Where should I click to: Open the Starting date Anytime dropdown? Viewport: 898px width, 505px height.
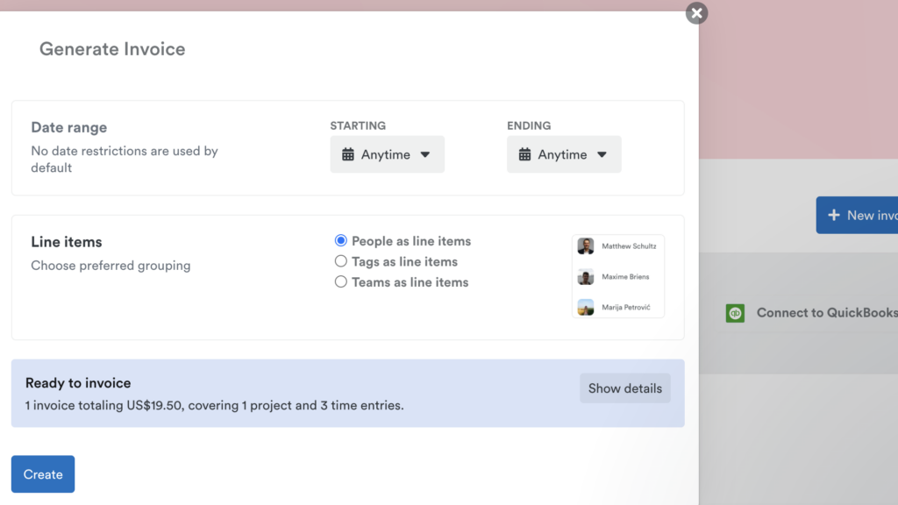click(x=387, y=154)
